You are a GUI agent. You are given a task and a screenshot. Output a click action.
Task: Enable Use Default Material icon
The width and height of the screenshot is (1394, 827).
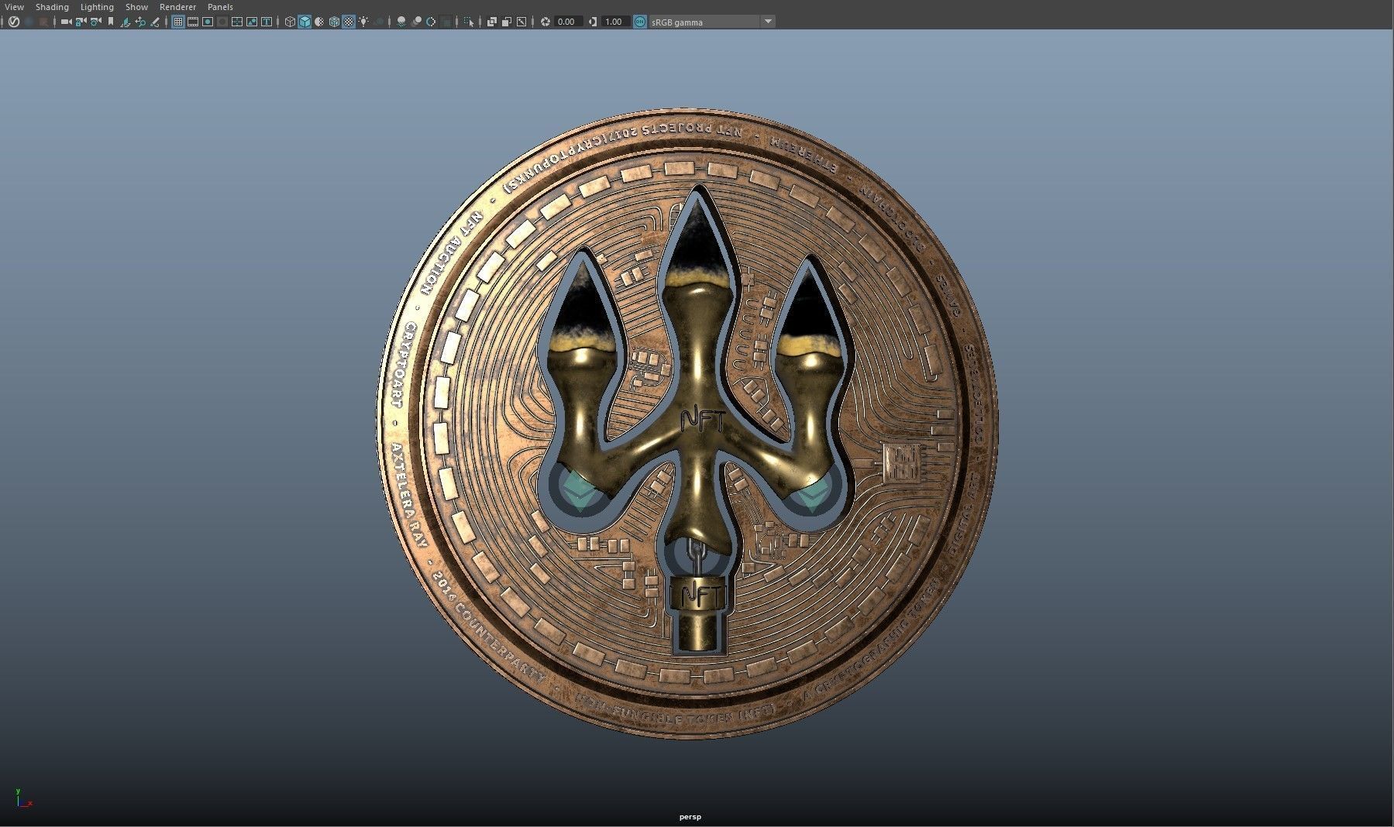(x=319, y=22)
